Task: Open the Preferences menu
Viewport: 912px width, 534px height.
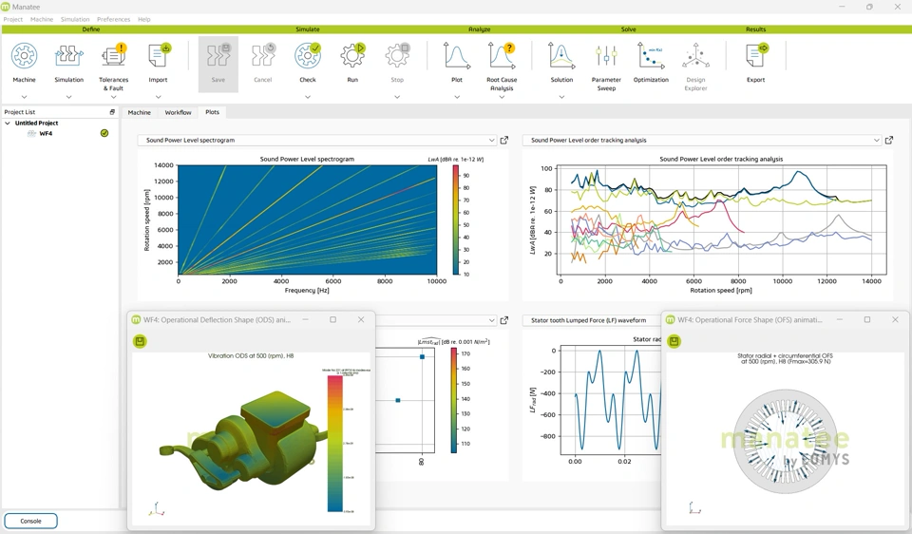Action: (x=113, y=19)
